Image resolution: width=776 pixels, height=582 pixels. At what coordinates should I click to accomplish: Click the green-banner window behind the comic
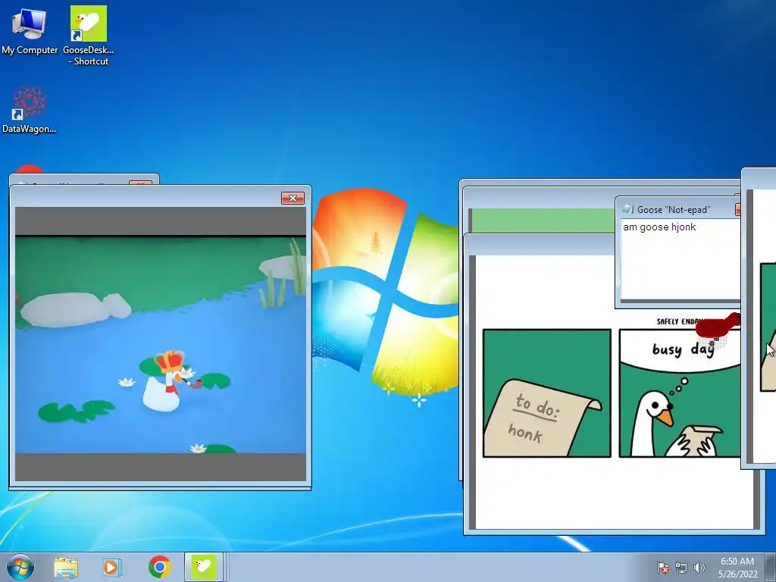(542, 221)
